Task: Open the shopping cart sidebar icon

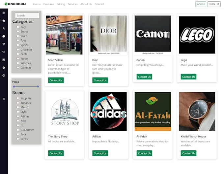Action: pos(4,44)
